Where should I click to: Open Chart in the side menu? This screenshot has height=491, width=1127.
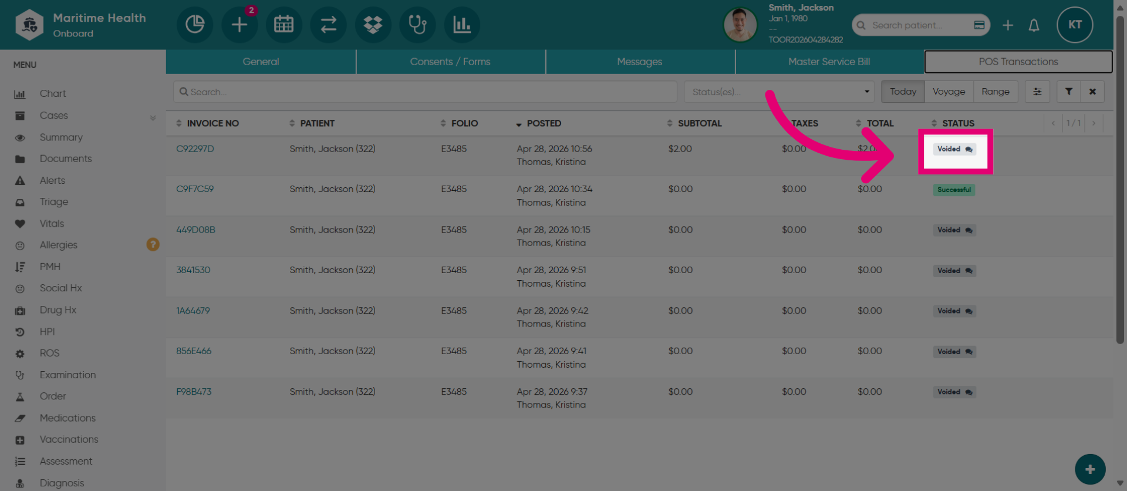click(x=53, y=94)
